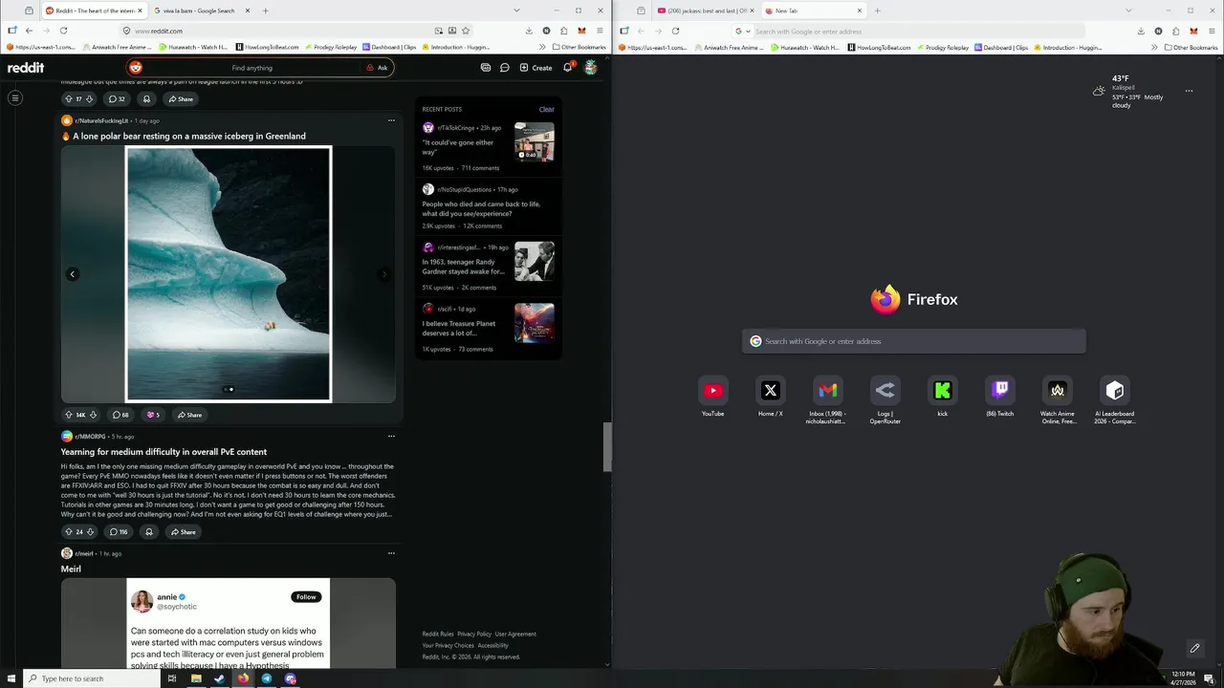Image resolution: width=1224 pixels, height=688 pixels.
Task: Bookmark reddit.com with the star icon
Action: (x=466, y=31)
